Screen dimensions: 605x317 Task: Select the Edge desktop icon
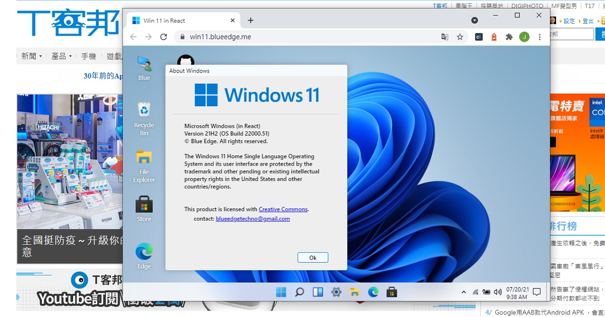144,257
